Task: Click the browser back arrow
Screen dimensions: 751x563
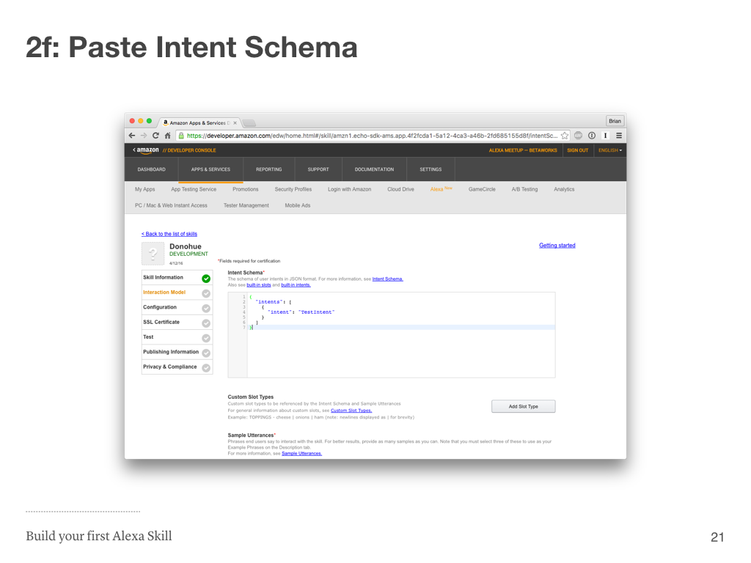Action: pyautogui.click(x=132, y=136)
